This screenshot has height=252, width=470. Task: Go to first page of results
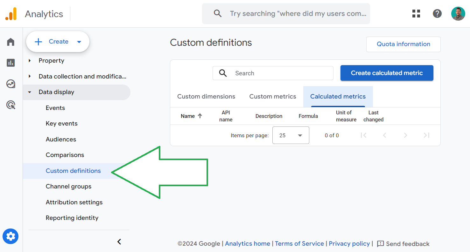363,135
